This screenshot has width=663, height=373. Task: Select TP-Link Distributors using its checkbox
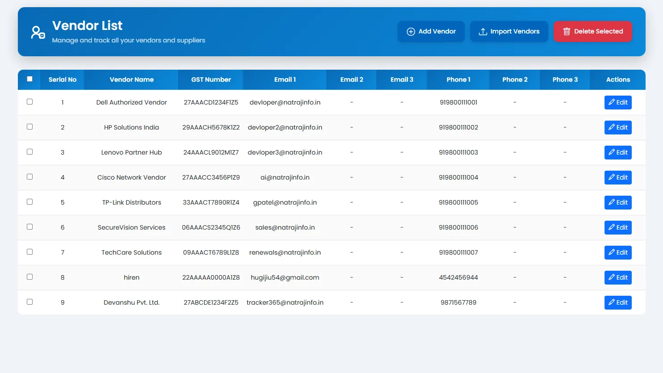coord(29,202)
